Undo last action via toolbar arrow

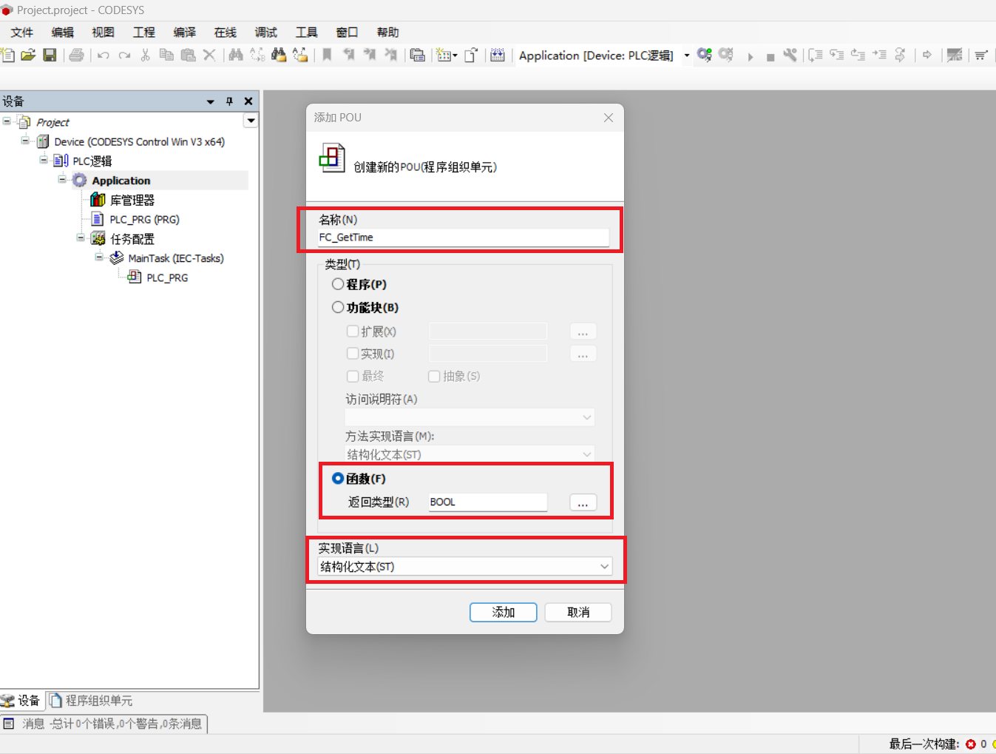104,55
